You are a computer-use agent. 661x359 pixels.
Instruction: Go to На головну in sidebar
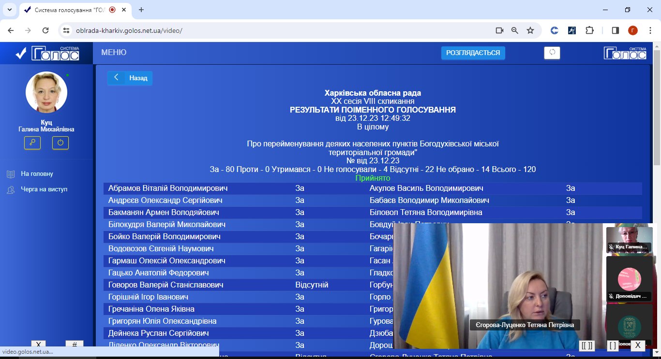(x=37, y=174)
